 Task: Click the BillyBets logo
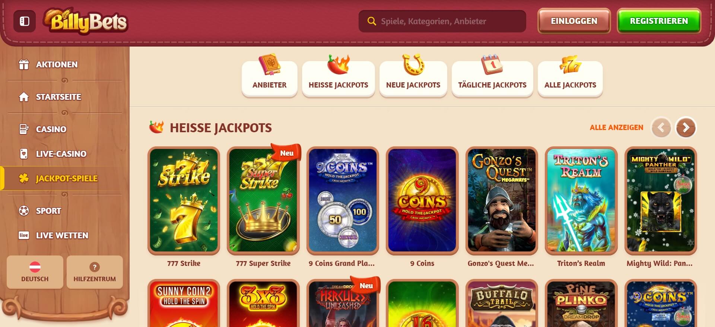(x=86, y=22)
